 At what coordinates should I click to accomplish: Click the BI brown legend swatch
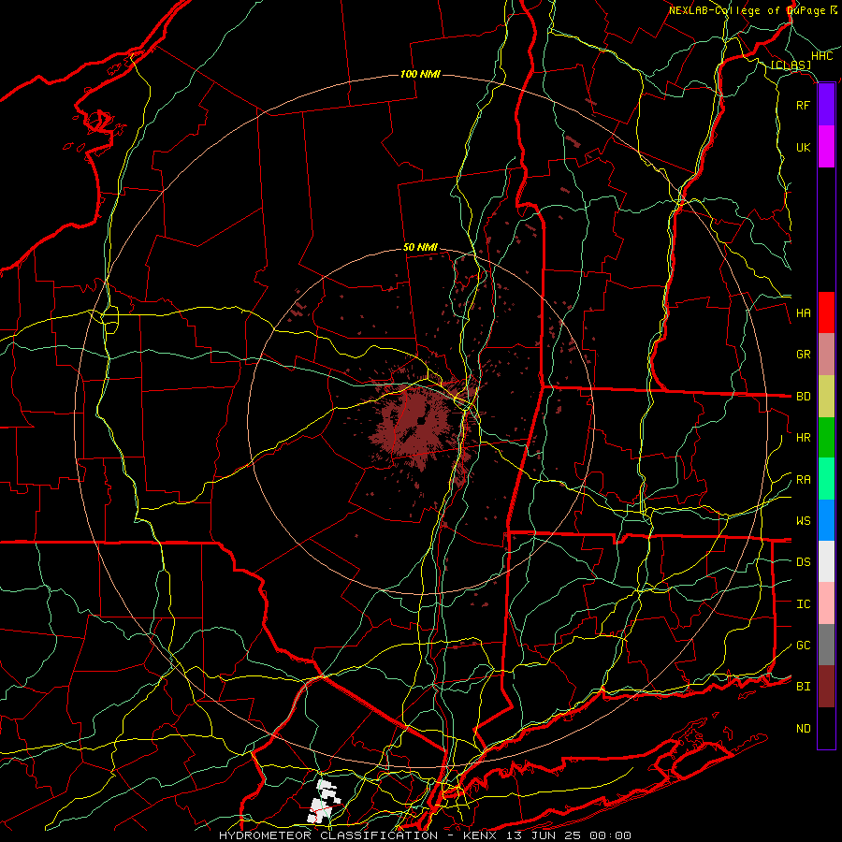826,687
